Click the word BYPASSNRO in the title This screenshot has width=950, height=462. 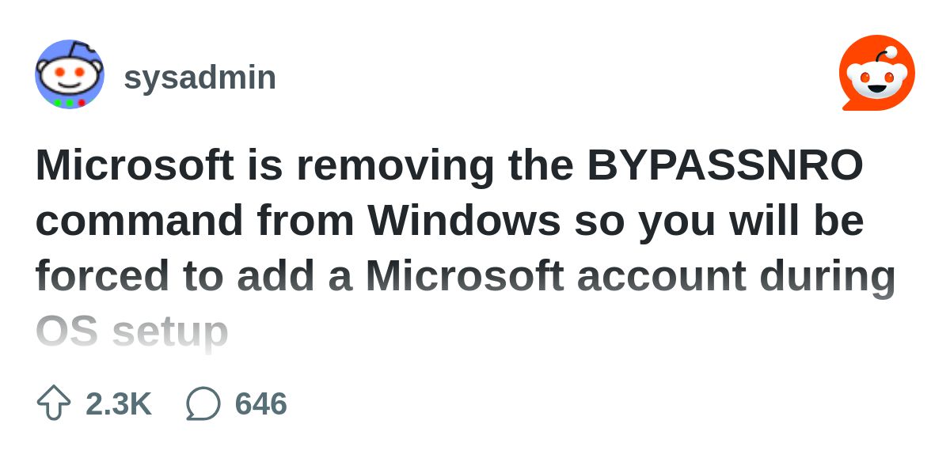pyautogui.click(x=725, y=165)
